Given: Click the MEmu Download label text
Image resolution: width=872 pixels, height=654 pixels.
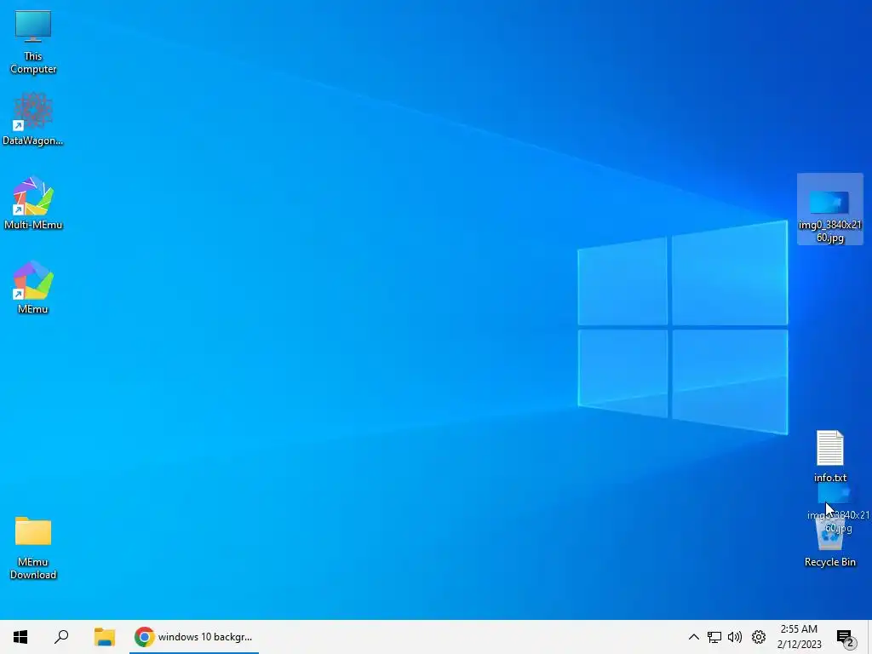Looking at the screenshot, I should pyautogui.click(x=33, y=568).
